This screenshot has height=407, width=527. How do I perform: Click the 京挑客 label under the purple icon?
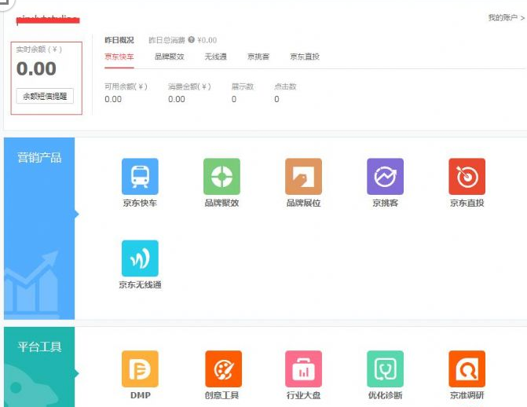[x=385, y=203]
